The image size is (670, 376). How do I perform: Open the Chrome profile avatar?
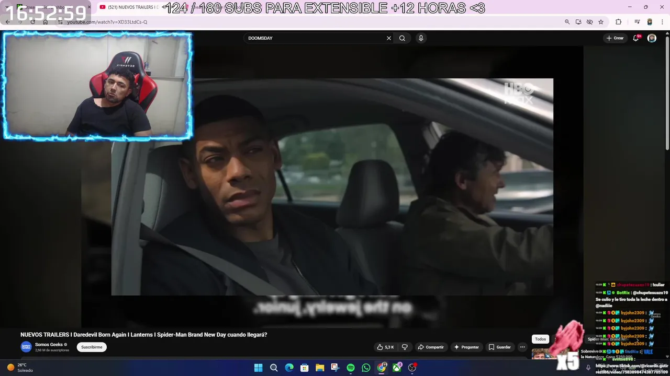pos(650,22)
